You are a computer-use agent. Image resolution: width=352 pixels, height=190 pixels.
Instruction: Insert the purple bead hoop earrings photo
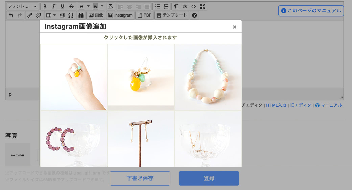[74, 139]
